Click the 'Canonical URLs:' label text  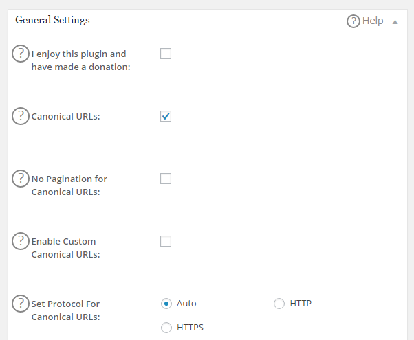66,117
